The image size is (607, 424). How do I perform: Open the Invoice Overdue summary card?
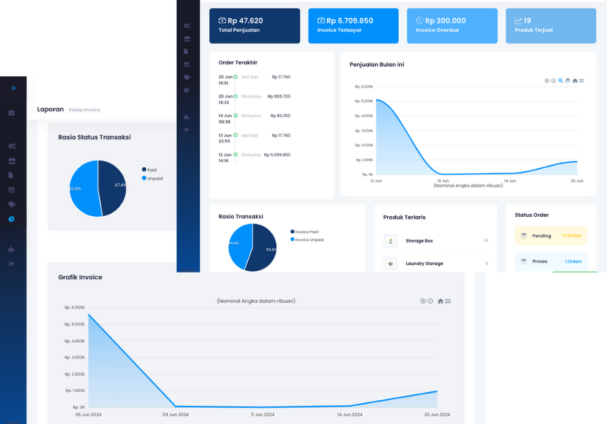coord(452,25)
